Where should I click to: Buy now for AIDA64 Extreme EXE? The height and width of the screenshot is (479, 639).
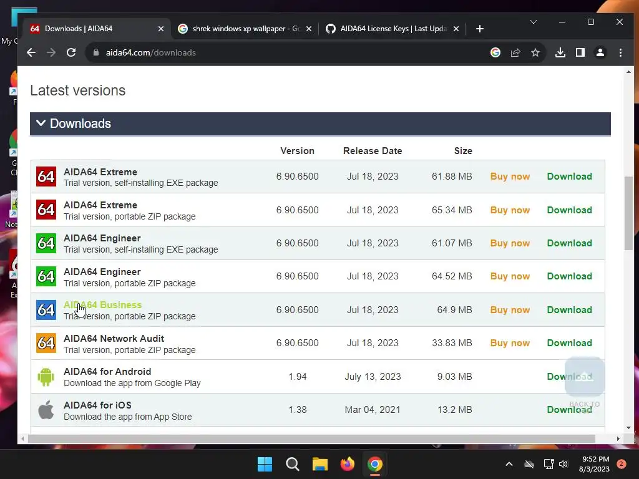(x=510, y=177)
